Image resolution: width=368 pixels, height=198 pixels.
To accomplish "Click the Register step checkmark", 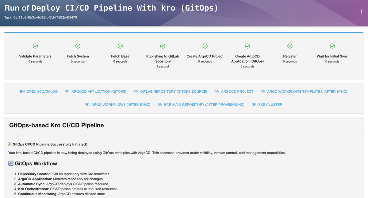I will (290, 46).
